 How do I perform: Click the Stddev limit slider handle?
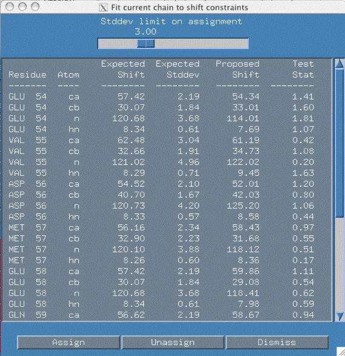(x=146, y=44)
